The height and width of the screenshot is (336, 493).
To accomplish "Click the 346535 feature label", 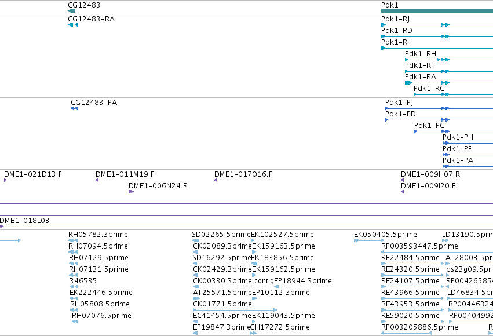I will point(83,281).
